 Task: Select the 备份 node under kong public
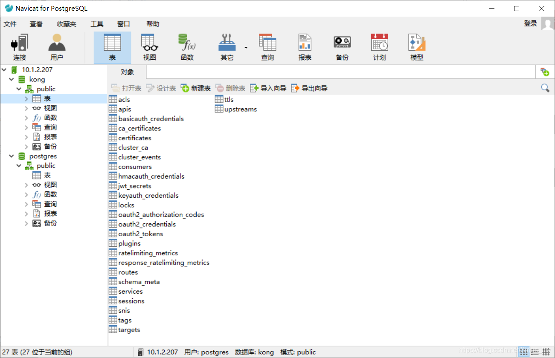50,147
